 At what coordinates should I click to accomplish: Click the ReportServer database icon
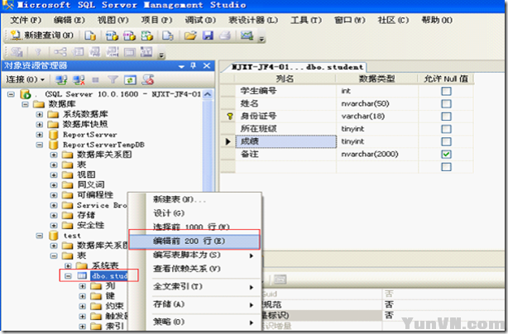pos(54,134)
